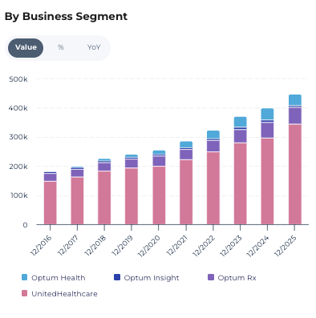Click the 12/2023 Optum Health bar segment

point(240,122)
